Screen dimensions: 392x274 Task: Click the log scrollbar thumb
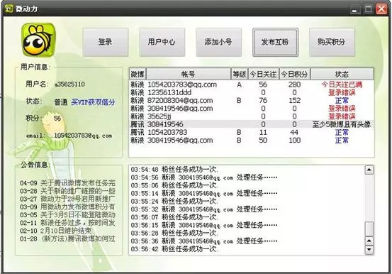(369, 229)
